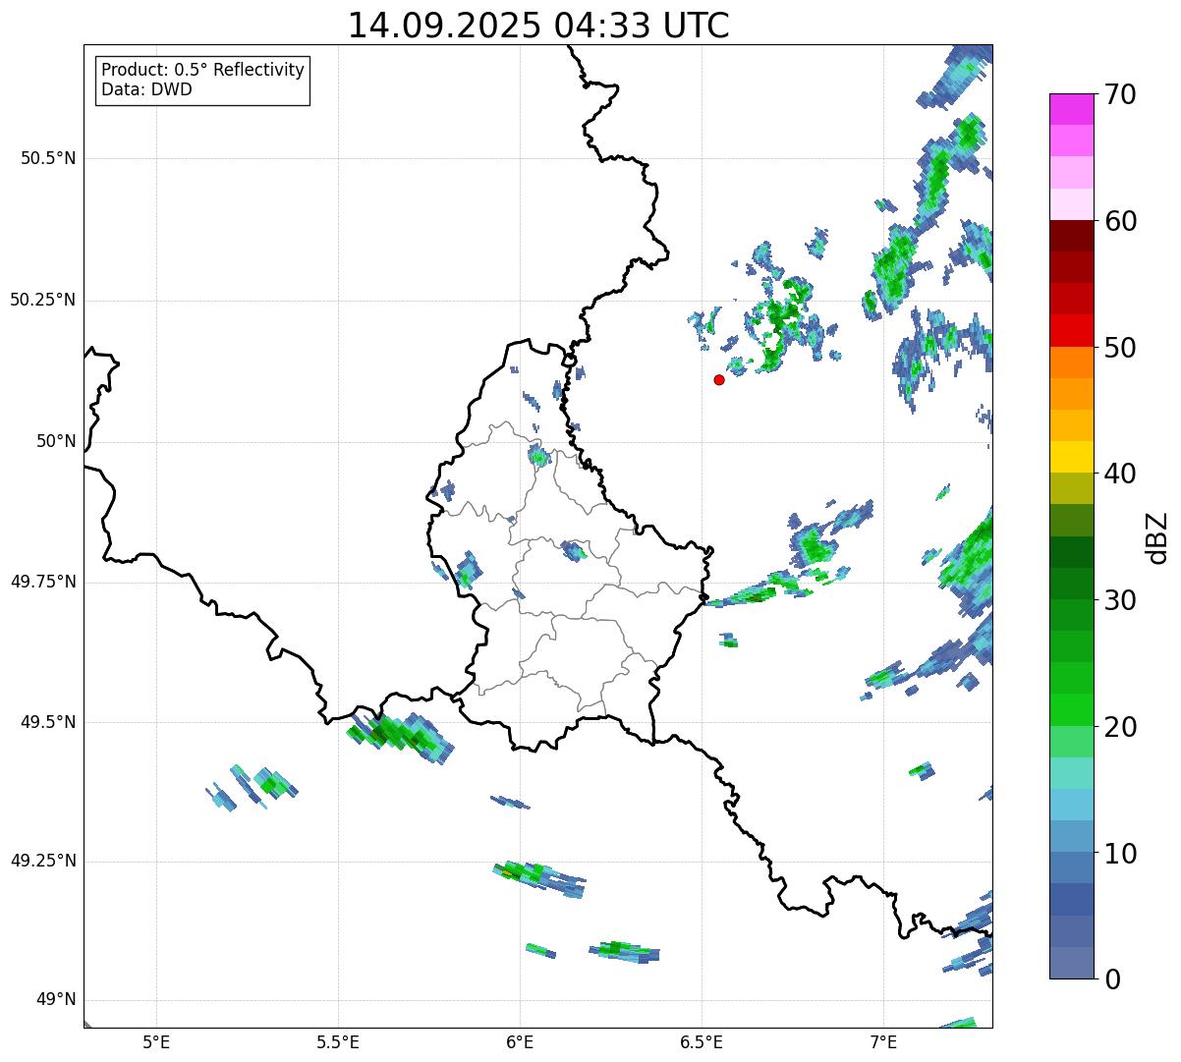Click the "6.5°E" longitude axis label
The height and width of the screenshot is (1062, 1181).
[702, 1041]
